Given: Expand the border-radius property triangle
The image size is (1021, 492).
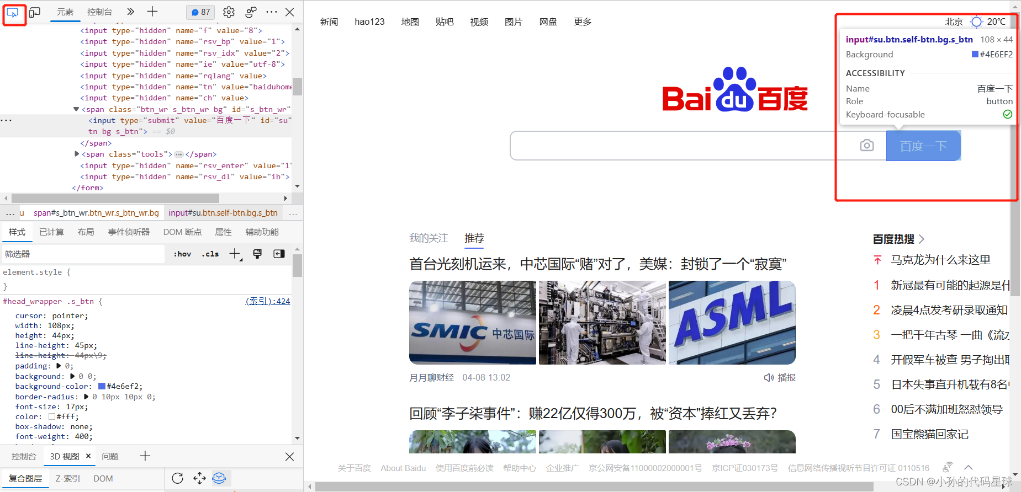Looking at the screenshot, I should pyautogui.click(x=86, y=397).
